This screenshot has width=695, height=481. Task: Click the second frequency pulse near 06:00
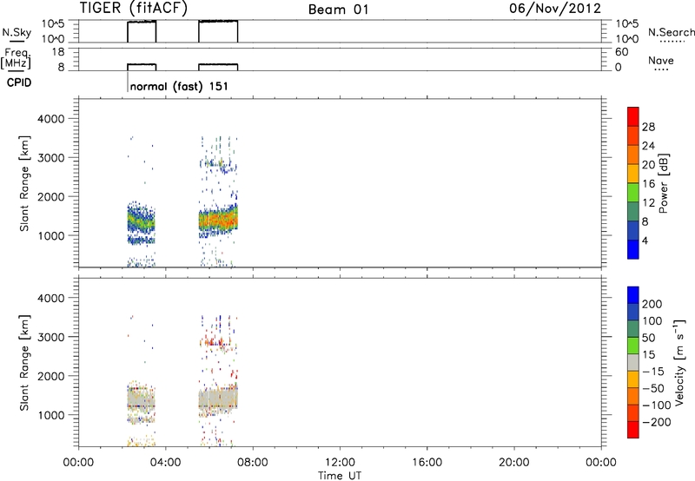pyautogui.click(x=218, y=67)
